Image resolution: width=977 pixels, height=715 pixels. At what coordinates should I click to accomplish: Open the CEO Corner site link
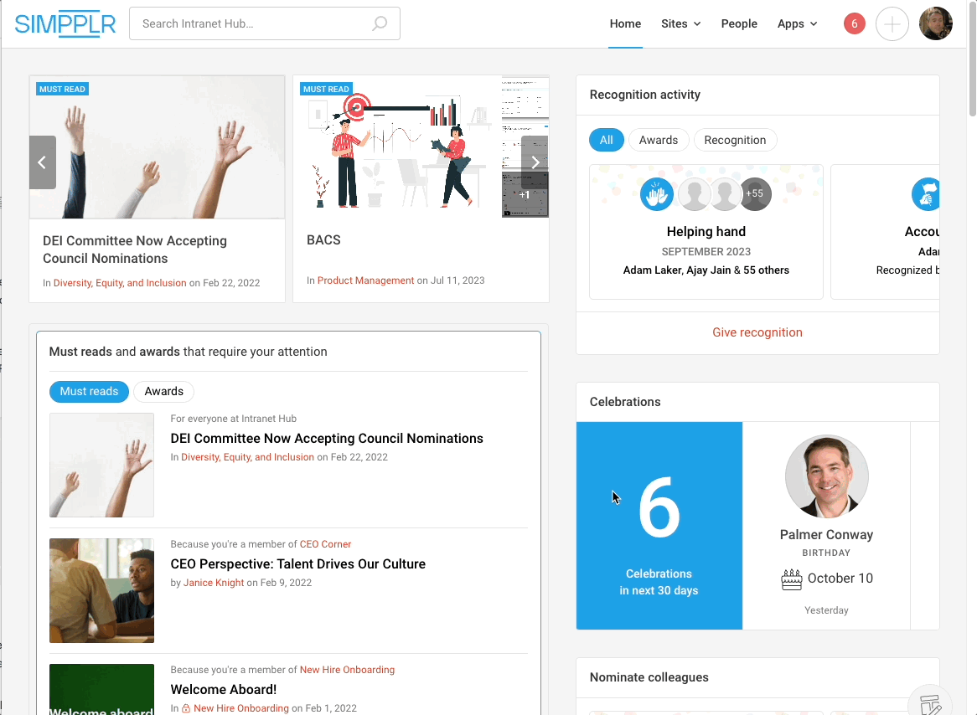(x=325, y=544)
